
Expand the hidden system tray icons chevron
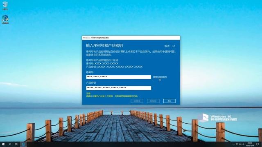click(x=233, y=144)
